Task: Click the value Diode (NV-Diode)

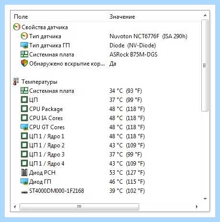Action: click(132, 45)
